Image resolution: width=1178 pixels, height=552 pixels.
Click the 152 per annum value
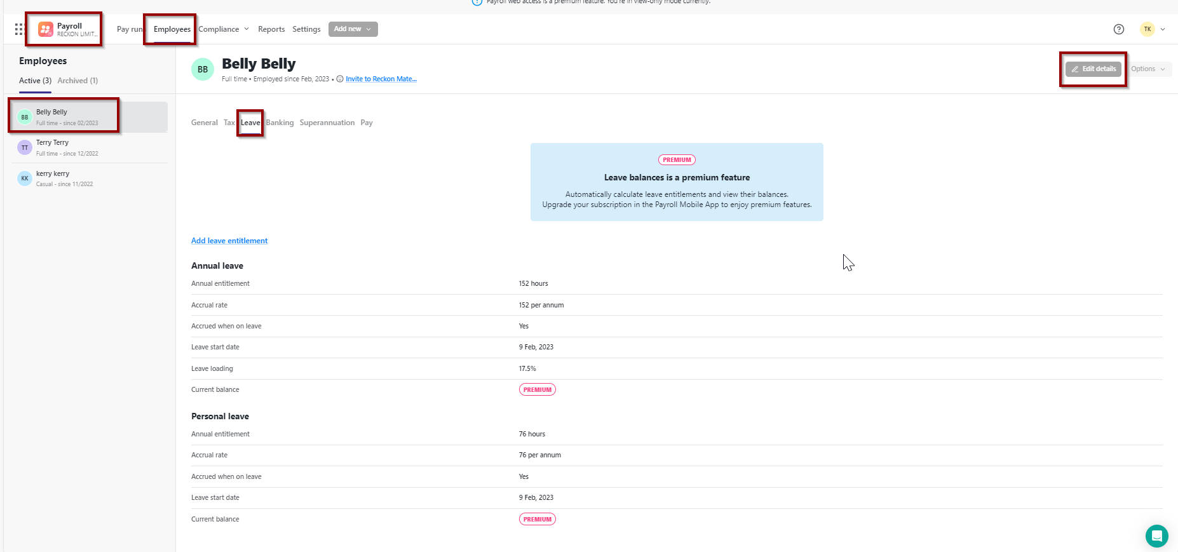[541, 305]
